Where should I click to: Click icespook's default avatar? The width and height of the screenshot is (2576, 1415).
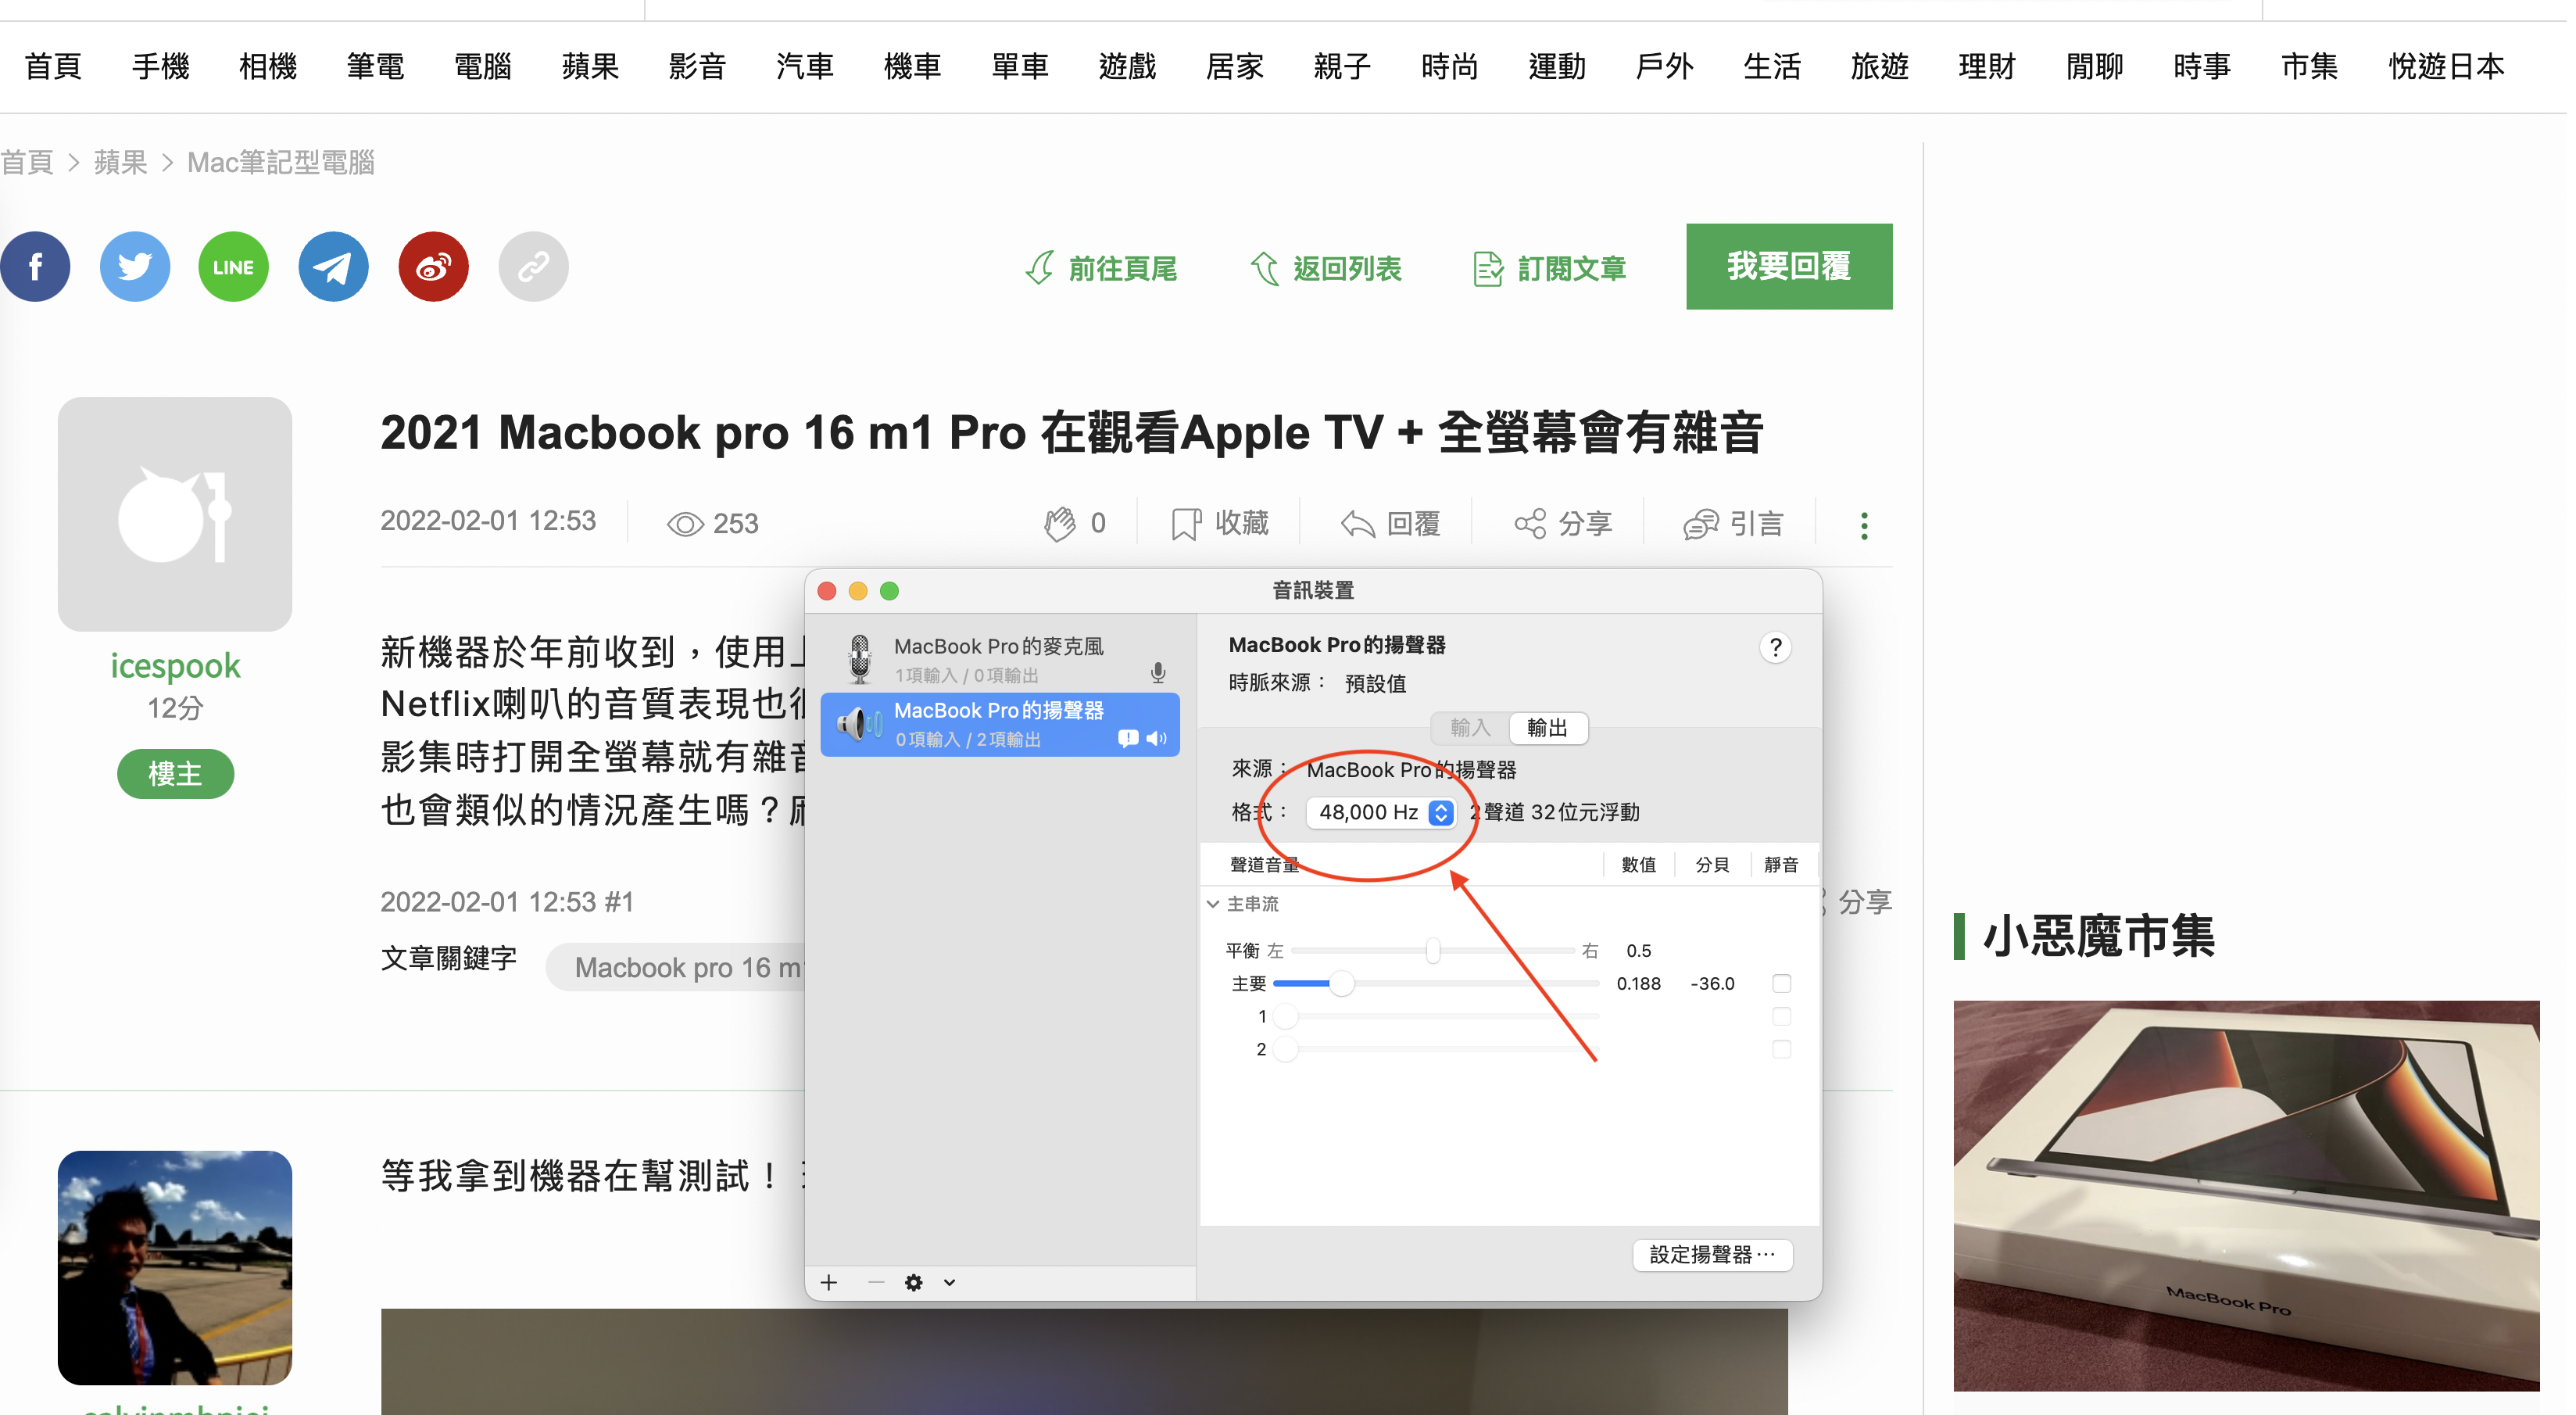[x=175, y=514]
